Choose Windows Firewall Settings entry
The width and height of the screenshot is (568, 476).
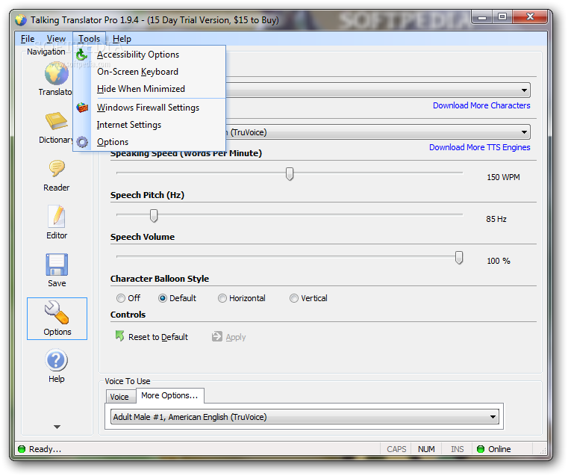[x=149, y=108]
